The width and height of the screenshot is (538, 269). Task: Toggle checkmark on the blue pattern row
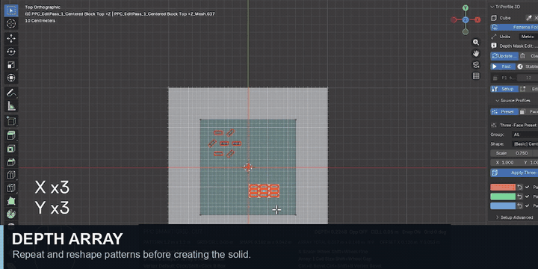[527, 206]
